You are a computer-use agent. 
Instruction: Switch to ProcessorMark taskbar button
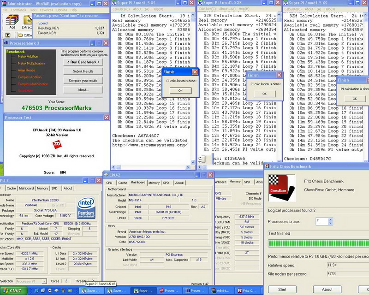pyautogui.click(x=195, y=290)
